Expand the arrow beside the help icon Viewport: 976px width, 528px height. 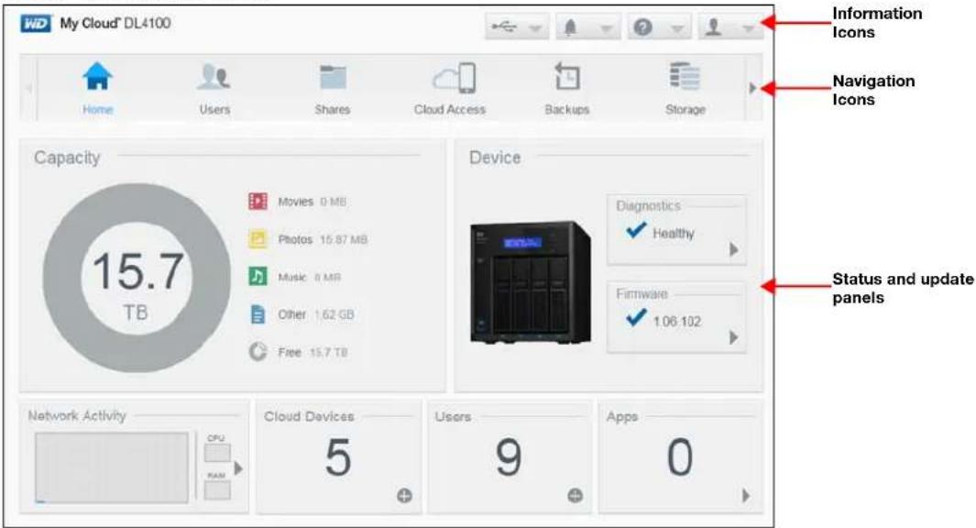tap(677, 28)
